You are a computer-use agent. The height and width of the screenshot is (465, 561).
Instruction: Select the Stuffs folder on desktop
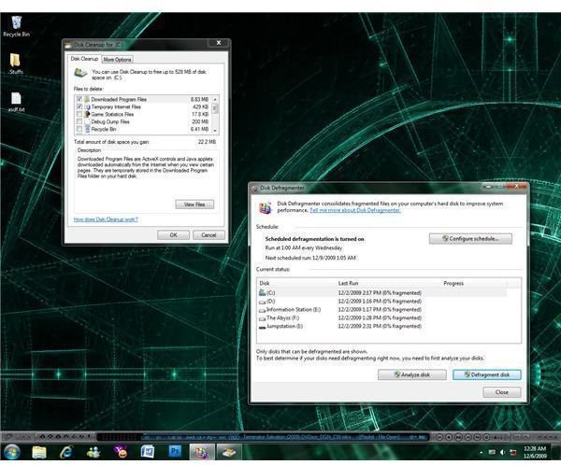pos(15,63)
